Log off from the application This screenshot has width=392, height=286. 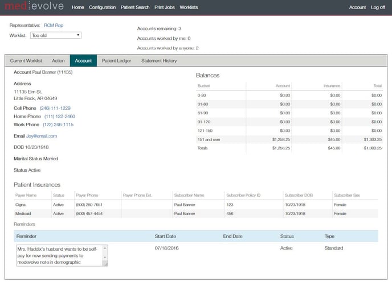(x=378, y=8)
